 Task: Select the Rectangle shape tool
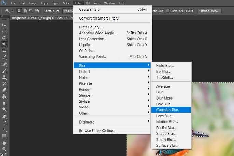(4, 136)
